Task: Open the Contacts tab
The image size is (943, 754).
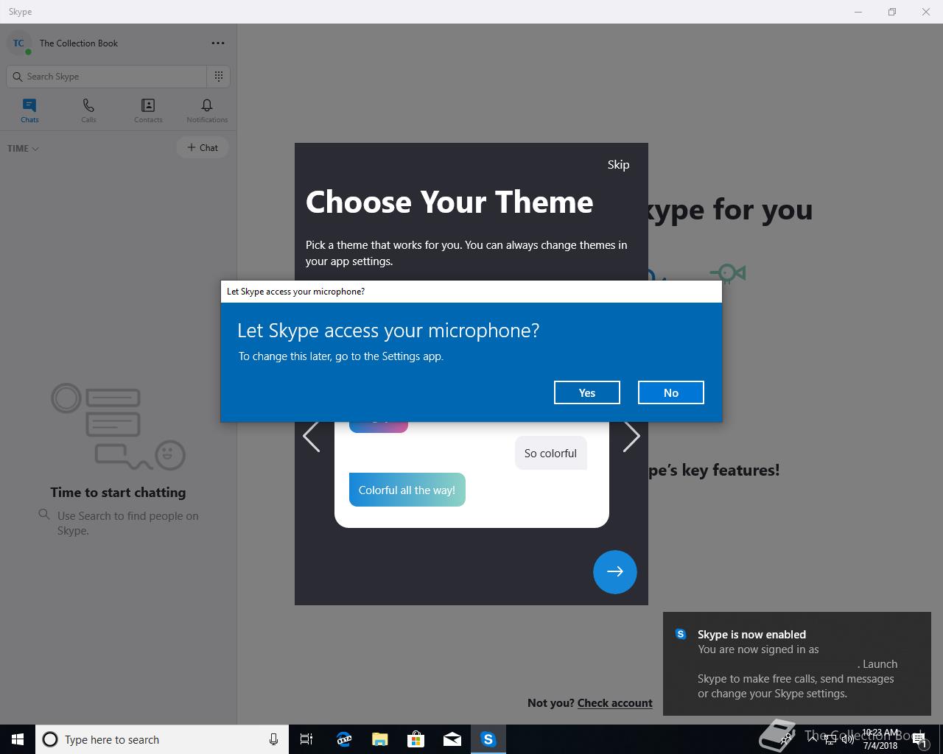Action: [x=148, y=110]
